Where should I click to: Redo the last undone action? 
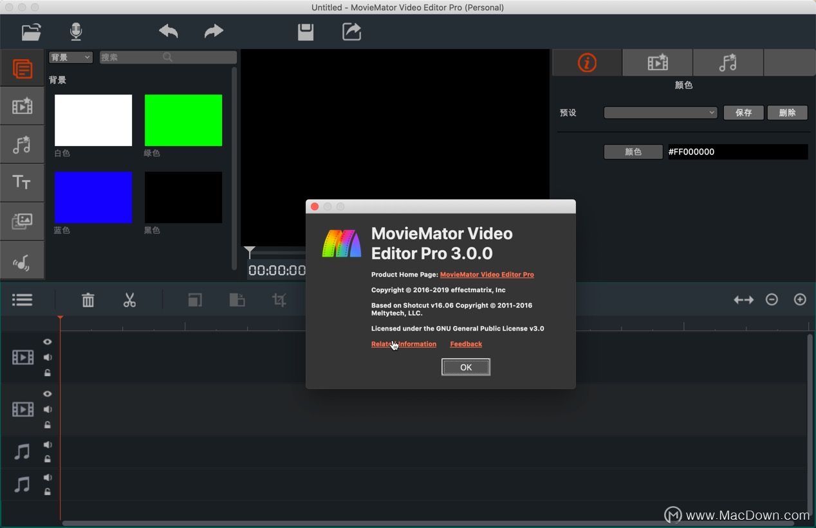pos(214,31)
